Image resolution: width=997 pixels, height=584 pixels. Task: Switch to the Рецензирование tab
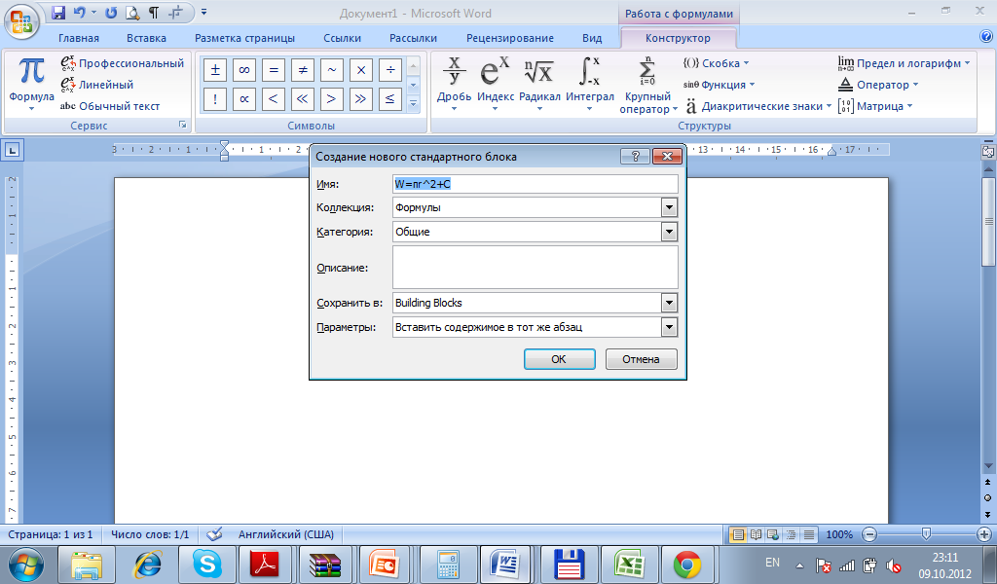pos(510,38)
